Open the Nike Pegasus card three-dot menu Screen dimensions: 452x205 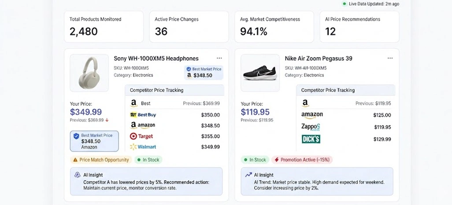[x=390, y=58]
